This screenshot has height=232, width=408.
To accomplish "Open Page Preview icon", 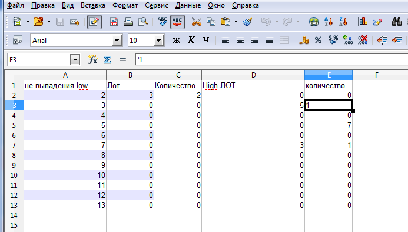I will (x=143, y=22).
